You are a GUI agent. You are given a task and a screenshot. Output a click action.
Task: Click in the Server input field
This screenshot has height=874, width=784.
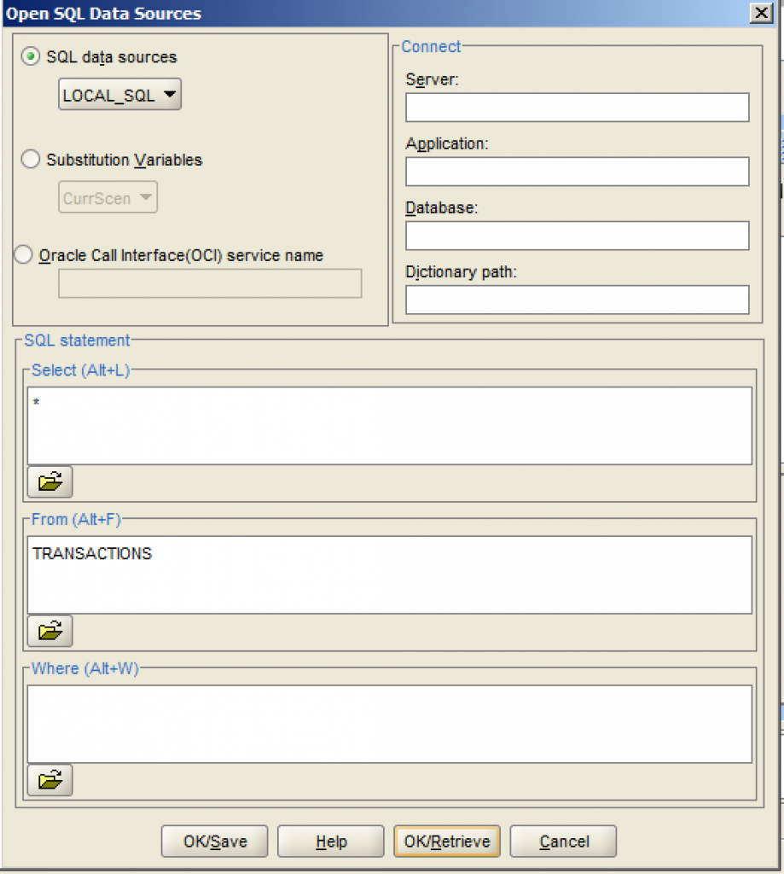[x=577, y=107]
